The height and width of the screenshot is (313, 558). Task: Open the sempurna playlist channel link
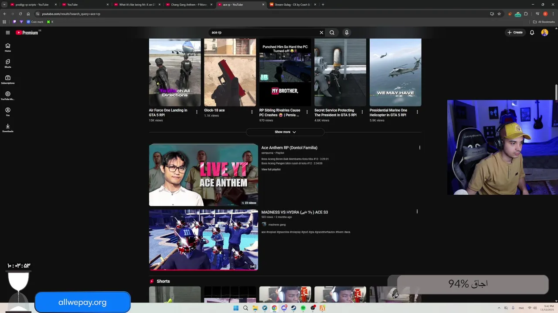(267, 153)
